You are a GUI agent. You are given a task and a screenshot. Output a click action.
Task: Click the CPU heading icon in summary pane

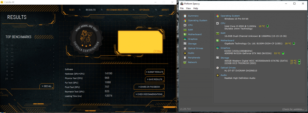click(218, 23)
